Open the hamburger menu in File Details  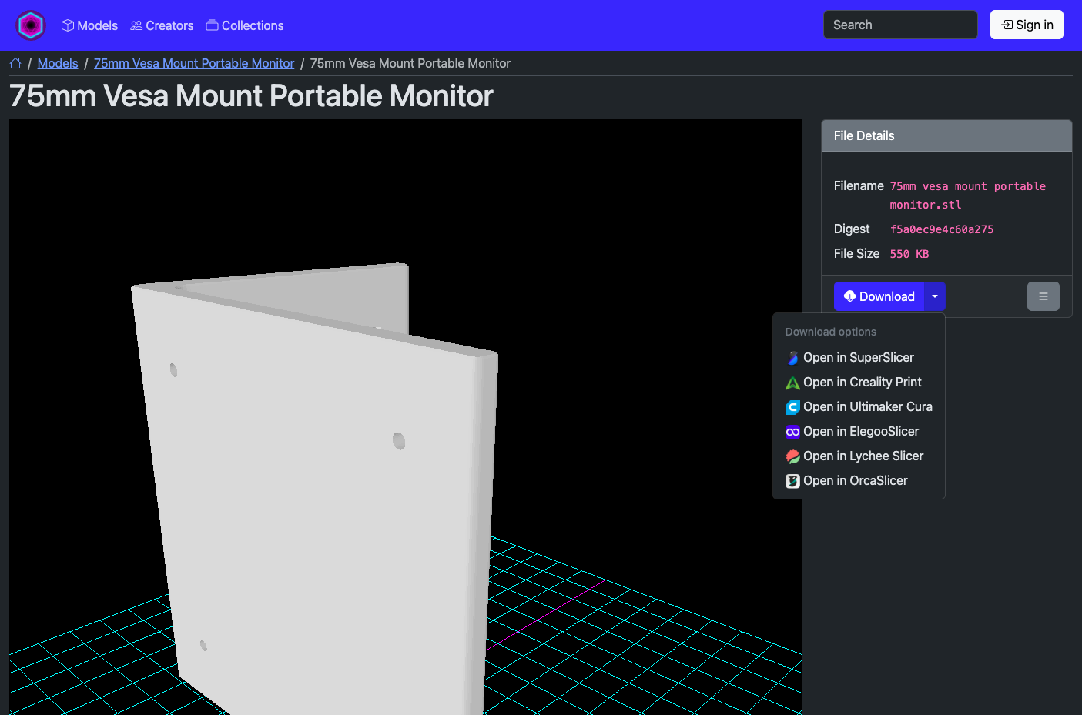[x=1043, y=296]
